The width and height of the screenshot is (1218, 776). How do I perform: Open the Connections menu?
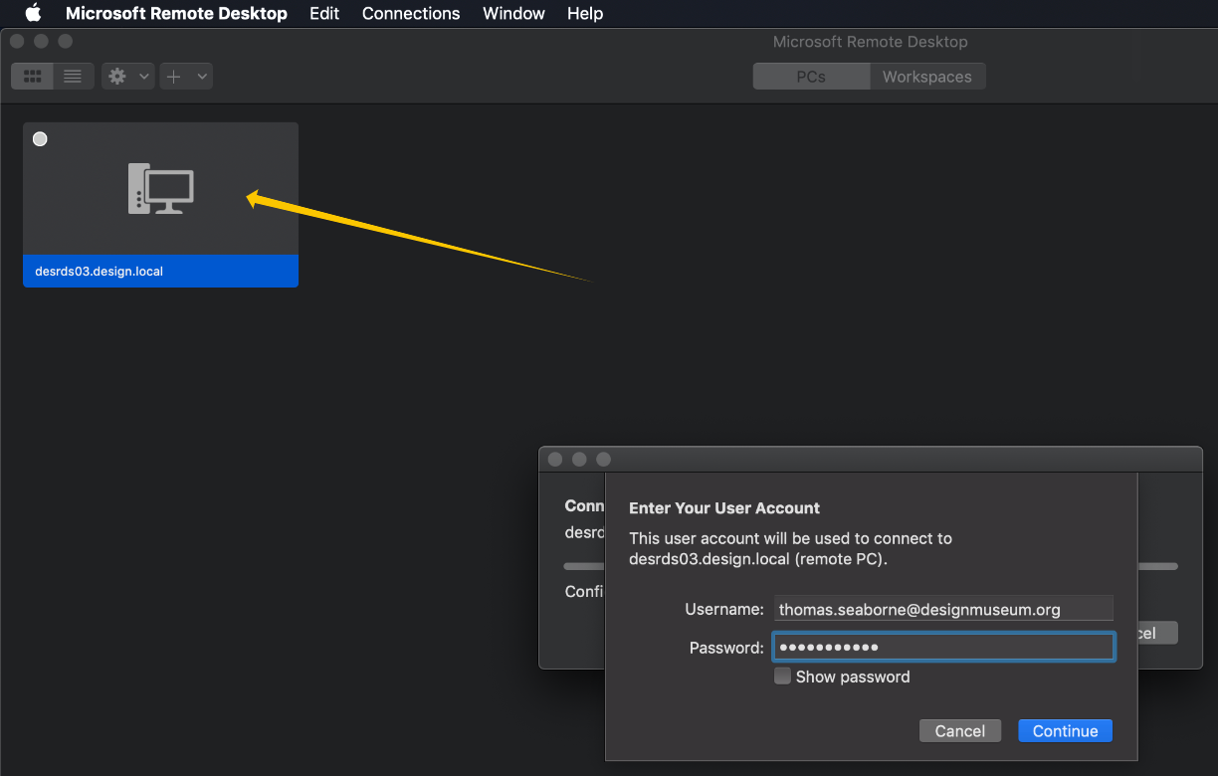(x=411, y=13)
